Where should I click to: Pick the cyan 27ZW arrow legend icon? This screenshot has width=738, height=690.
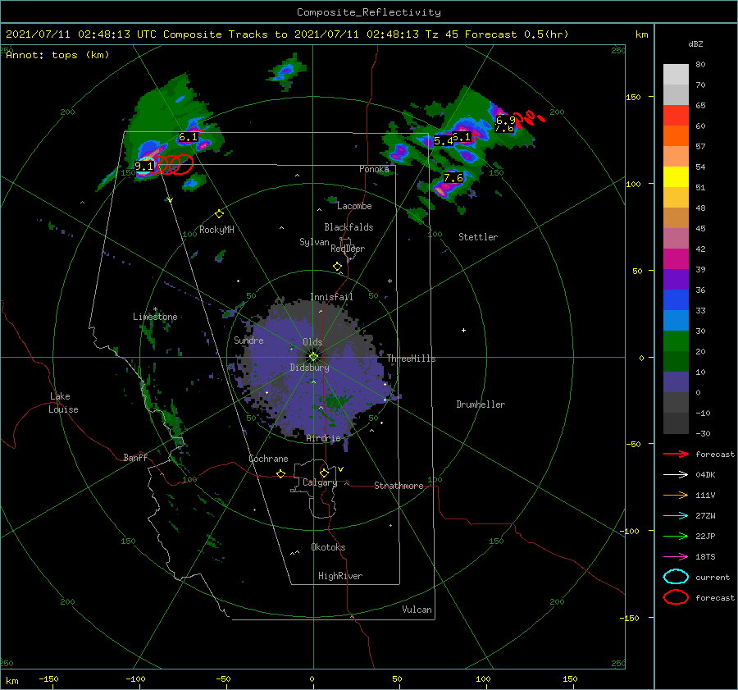click(x=676, y=516)
